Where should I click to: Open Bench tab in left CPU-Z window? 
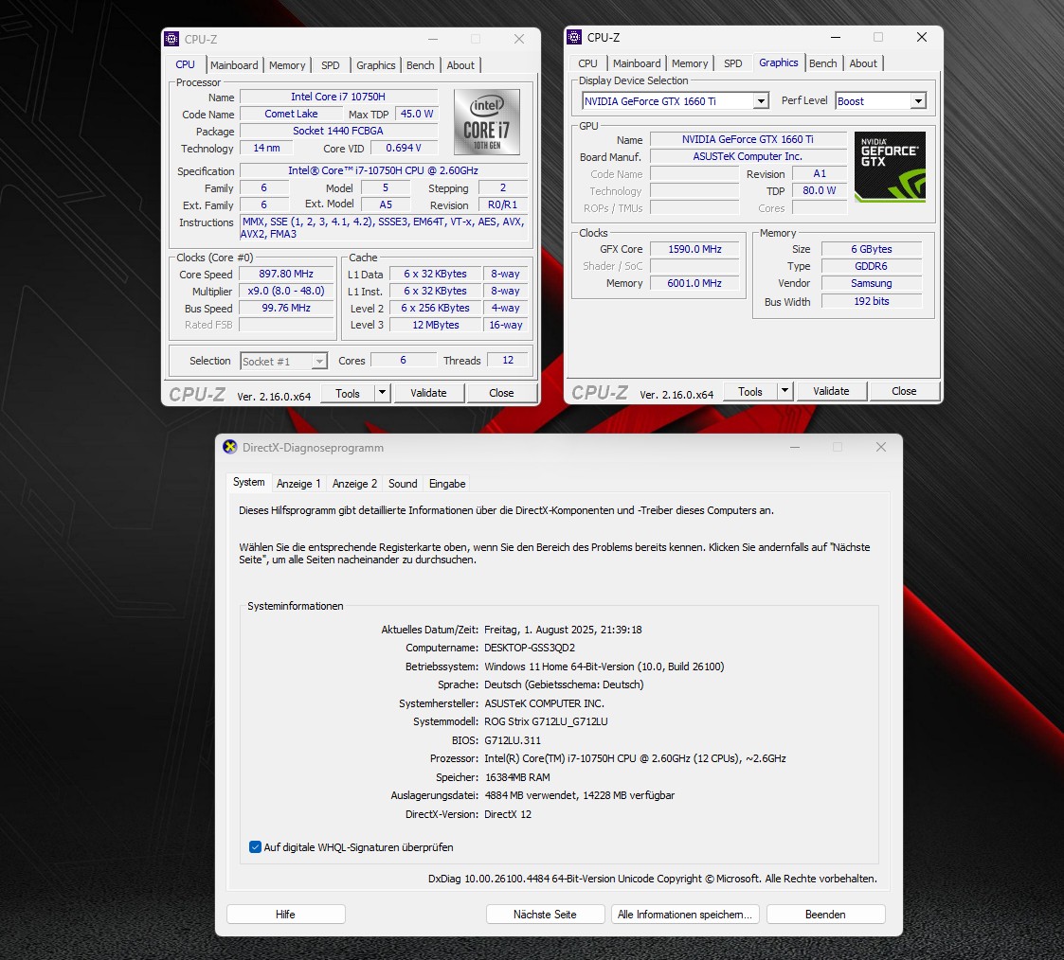pos(420,65)
